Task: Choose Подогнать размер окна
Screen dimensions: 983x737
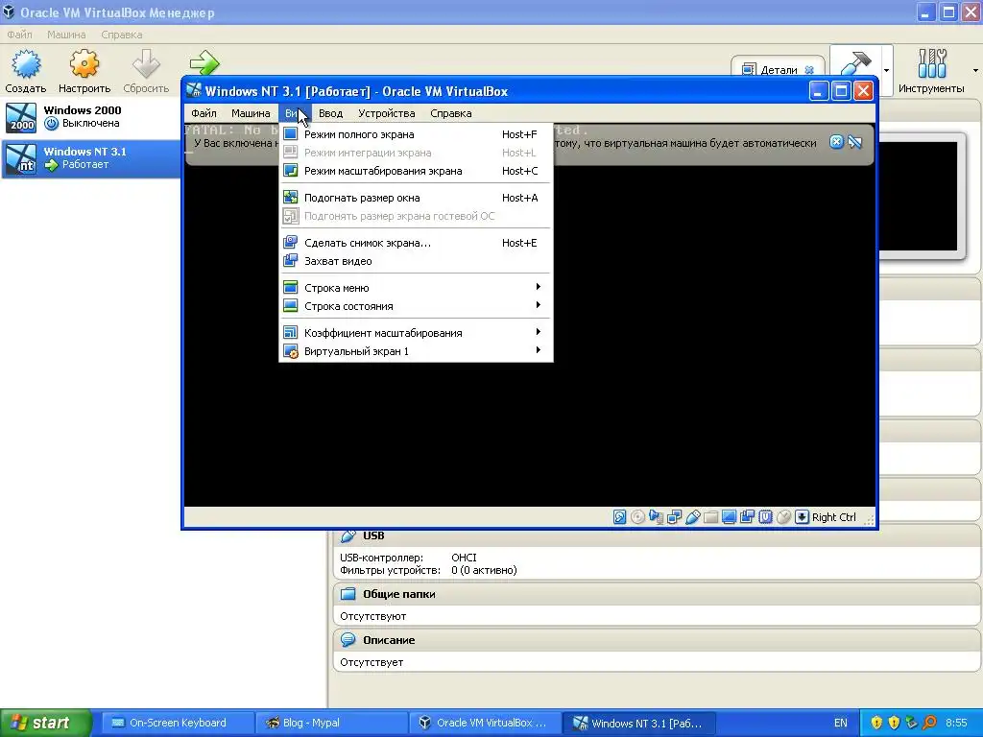Action: 416,198
